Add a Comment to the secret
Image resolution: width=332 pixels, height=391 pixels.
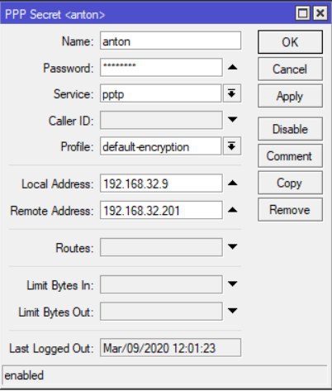click(x=290, y=155)
